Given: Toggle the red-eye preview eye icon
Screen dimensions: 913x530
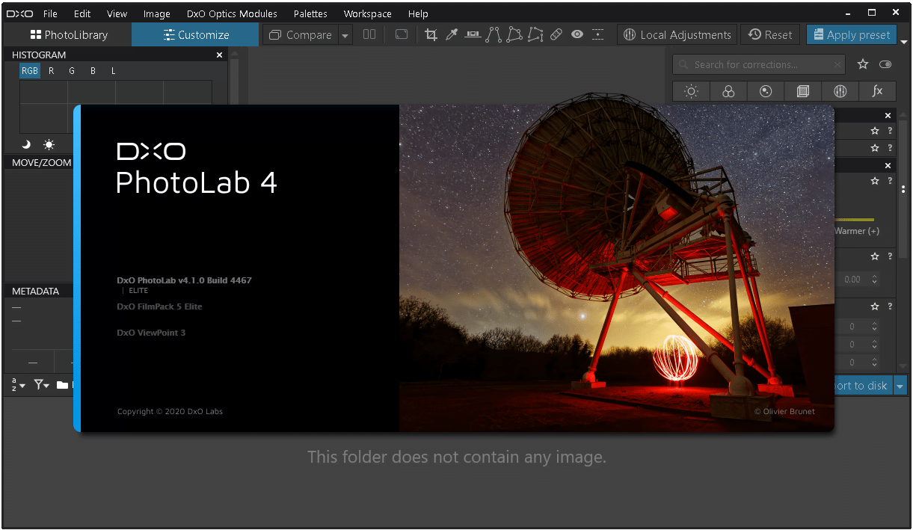Looking at the screenshot, I should [577, 34].
